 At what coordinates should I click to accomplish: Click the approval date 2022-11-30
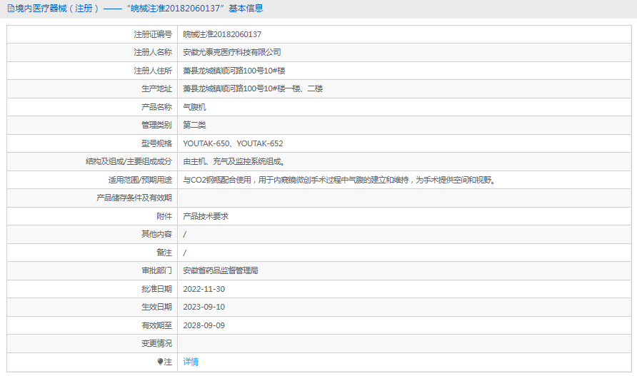[x=204, y=289]
